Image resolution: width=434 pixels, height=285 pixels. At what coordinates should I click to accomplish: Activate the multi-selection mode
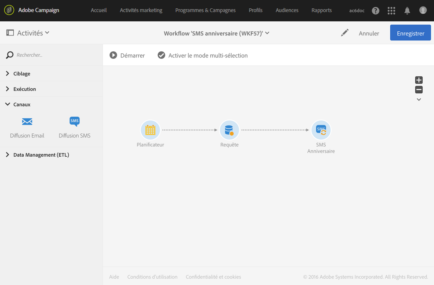202,55
